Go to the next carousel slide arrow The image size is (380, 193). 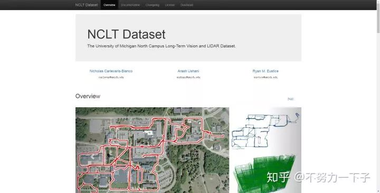(284, 157)
